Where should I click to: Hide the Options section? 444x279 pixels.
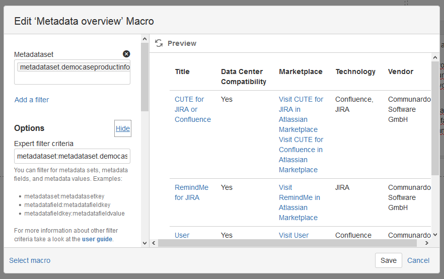tap(123, 128)
